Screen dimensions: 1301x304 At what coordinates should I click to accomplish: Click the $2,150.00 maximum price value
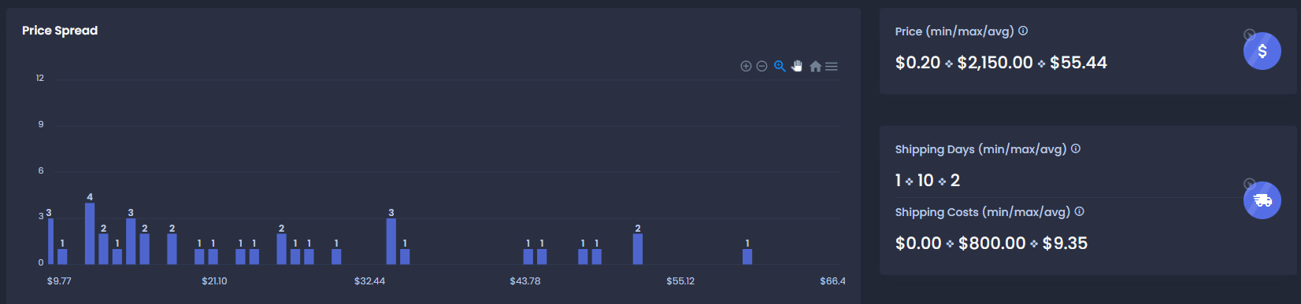995,63
